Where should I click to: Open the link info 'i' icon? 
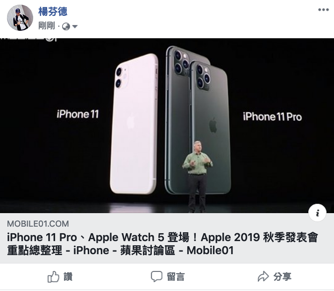(x=317, y=213)
